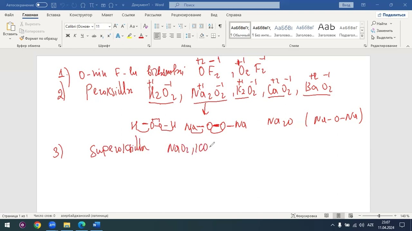Click the multilevel list icon

point(181,26)
